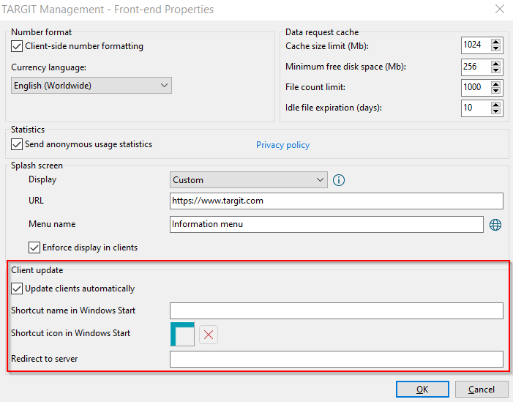Toggle Client-side number formatting checkbox
513x402 pixels.
click(17, 46)
